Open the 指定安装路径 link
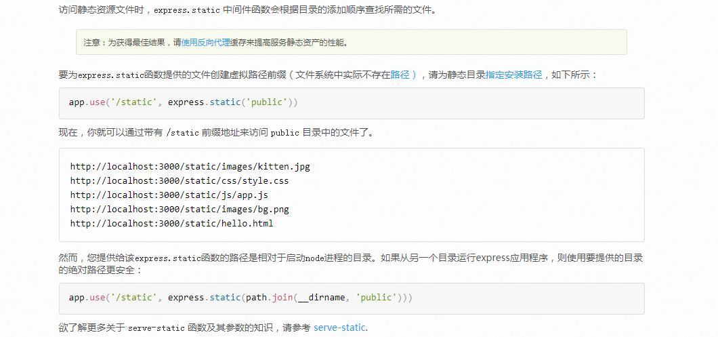This screenshot has height=337, width=718. tap(514, 75)
